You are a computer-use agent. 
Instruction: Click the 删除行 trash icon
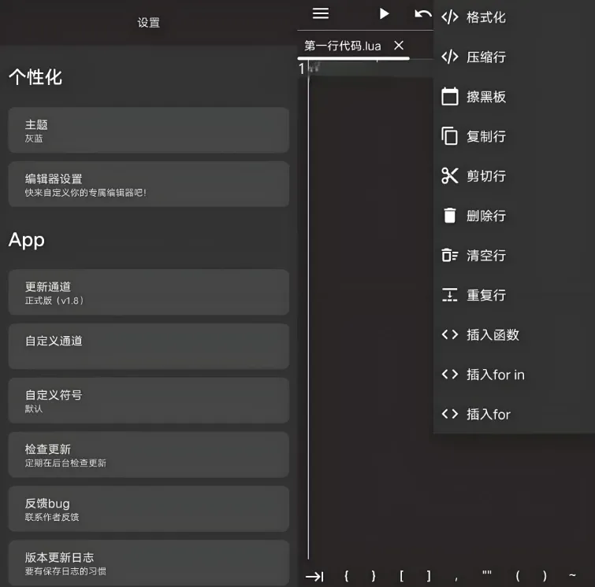click(x=450, y=216)
